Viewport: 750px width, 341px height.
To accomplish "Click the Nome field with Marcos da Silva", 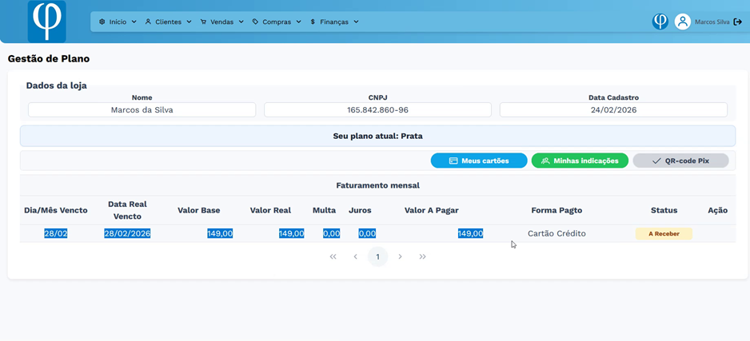I will click(142, 110).
